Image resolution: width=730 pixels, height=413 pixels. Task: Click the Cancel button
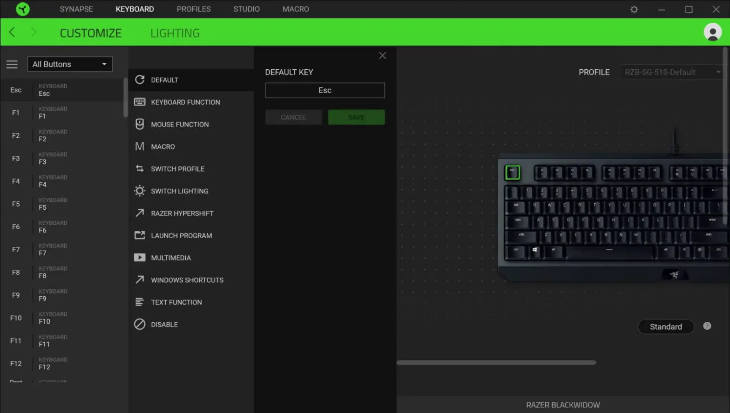click(x=293, y=117)
